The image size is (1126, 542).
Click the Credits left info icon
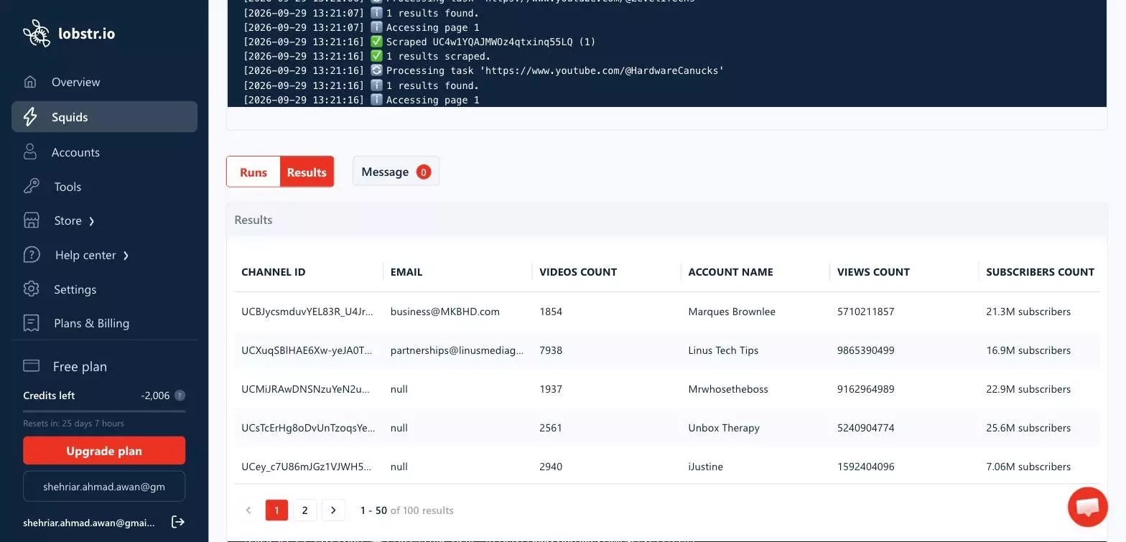(180, 396)
